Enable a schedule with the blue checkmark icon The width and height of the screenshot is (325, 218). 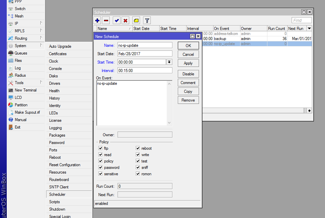pos(117,20)
